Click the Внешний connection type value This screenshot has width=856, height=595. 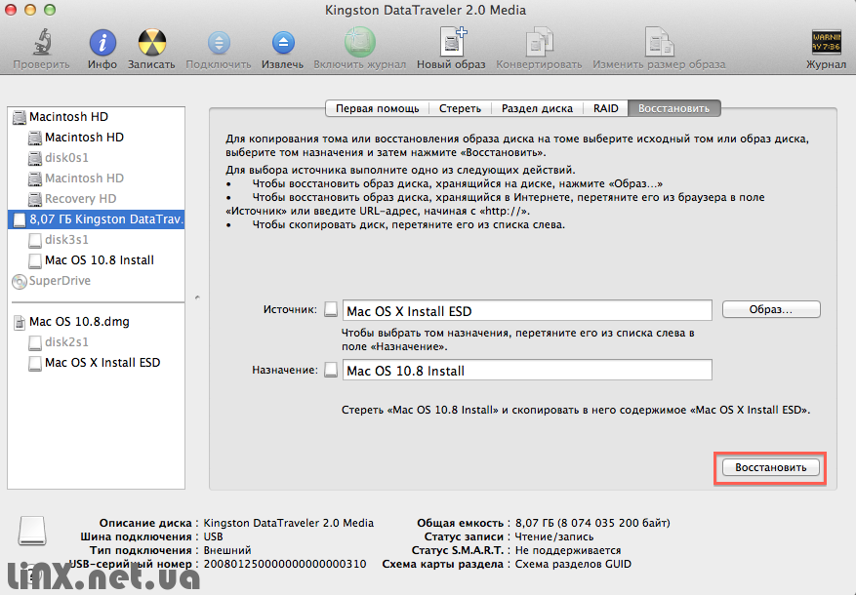point(227,550)
